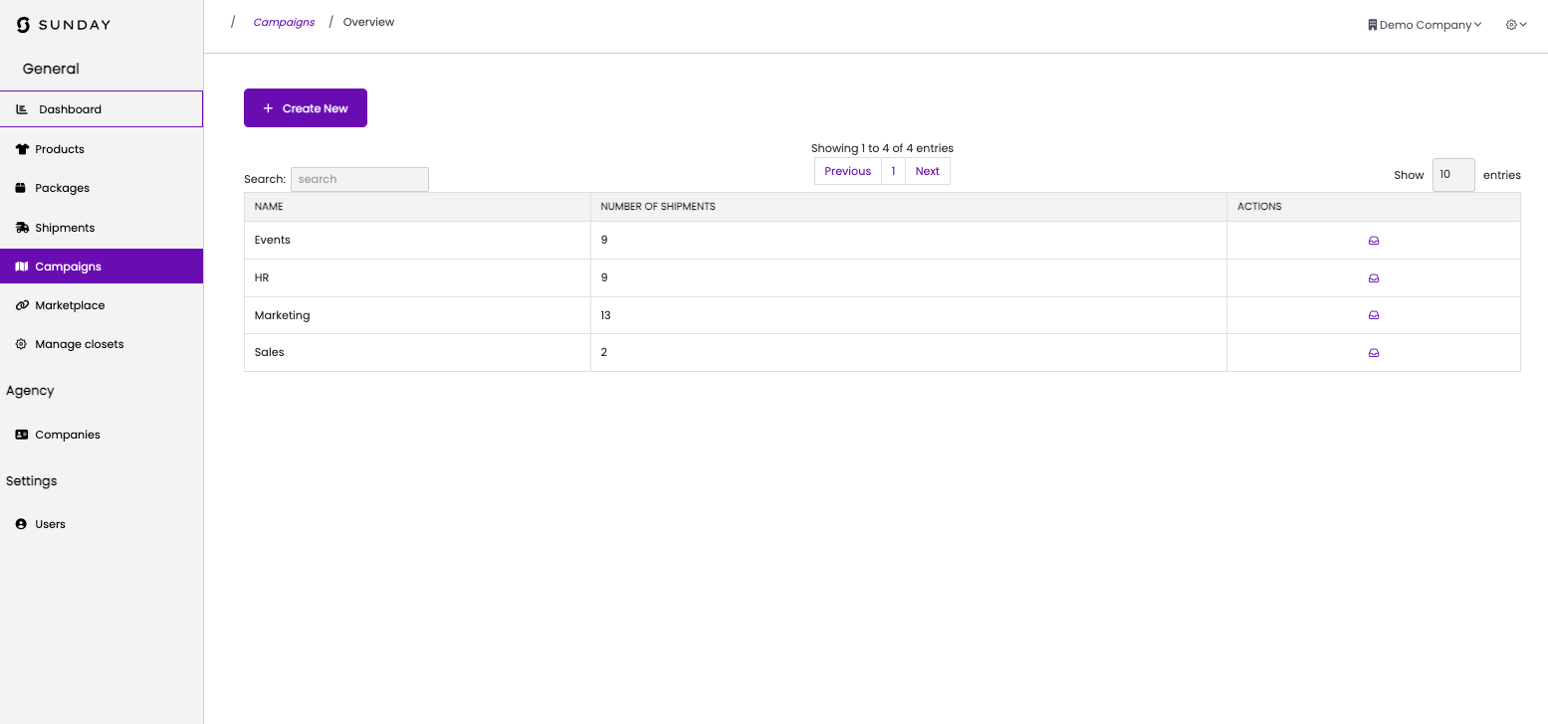Select Companies under Agency
Image resolution: width=1548 pixels, height=724 pixels.
[x=67, y=435]
